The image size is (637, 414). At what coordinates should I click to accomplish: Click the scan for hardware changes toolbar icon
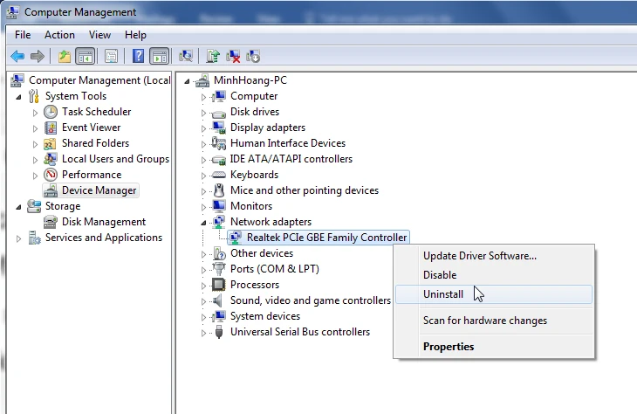point(185,57)
